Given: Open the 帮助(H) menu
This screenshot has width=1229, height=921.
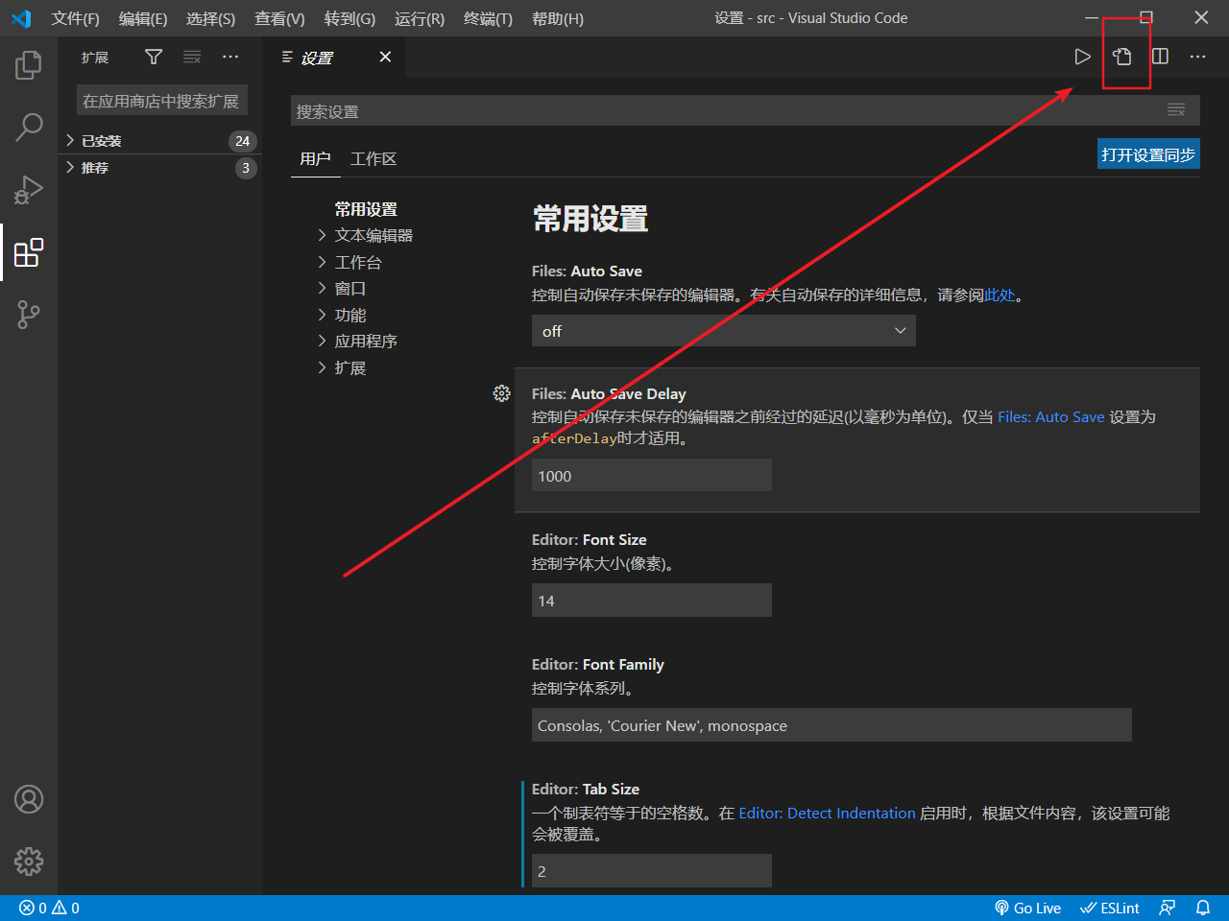Looking at the screenshot, I should (x=557, y=18).
